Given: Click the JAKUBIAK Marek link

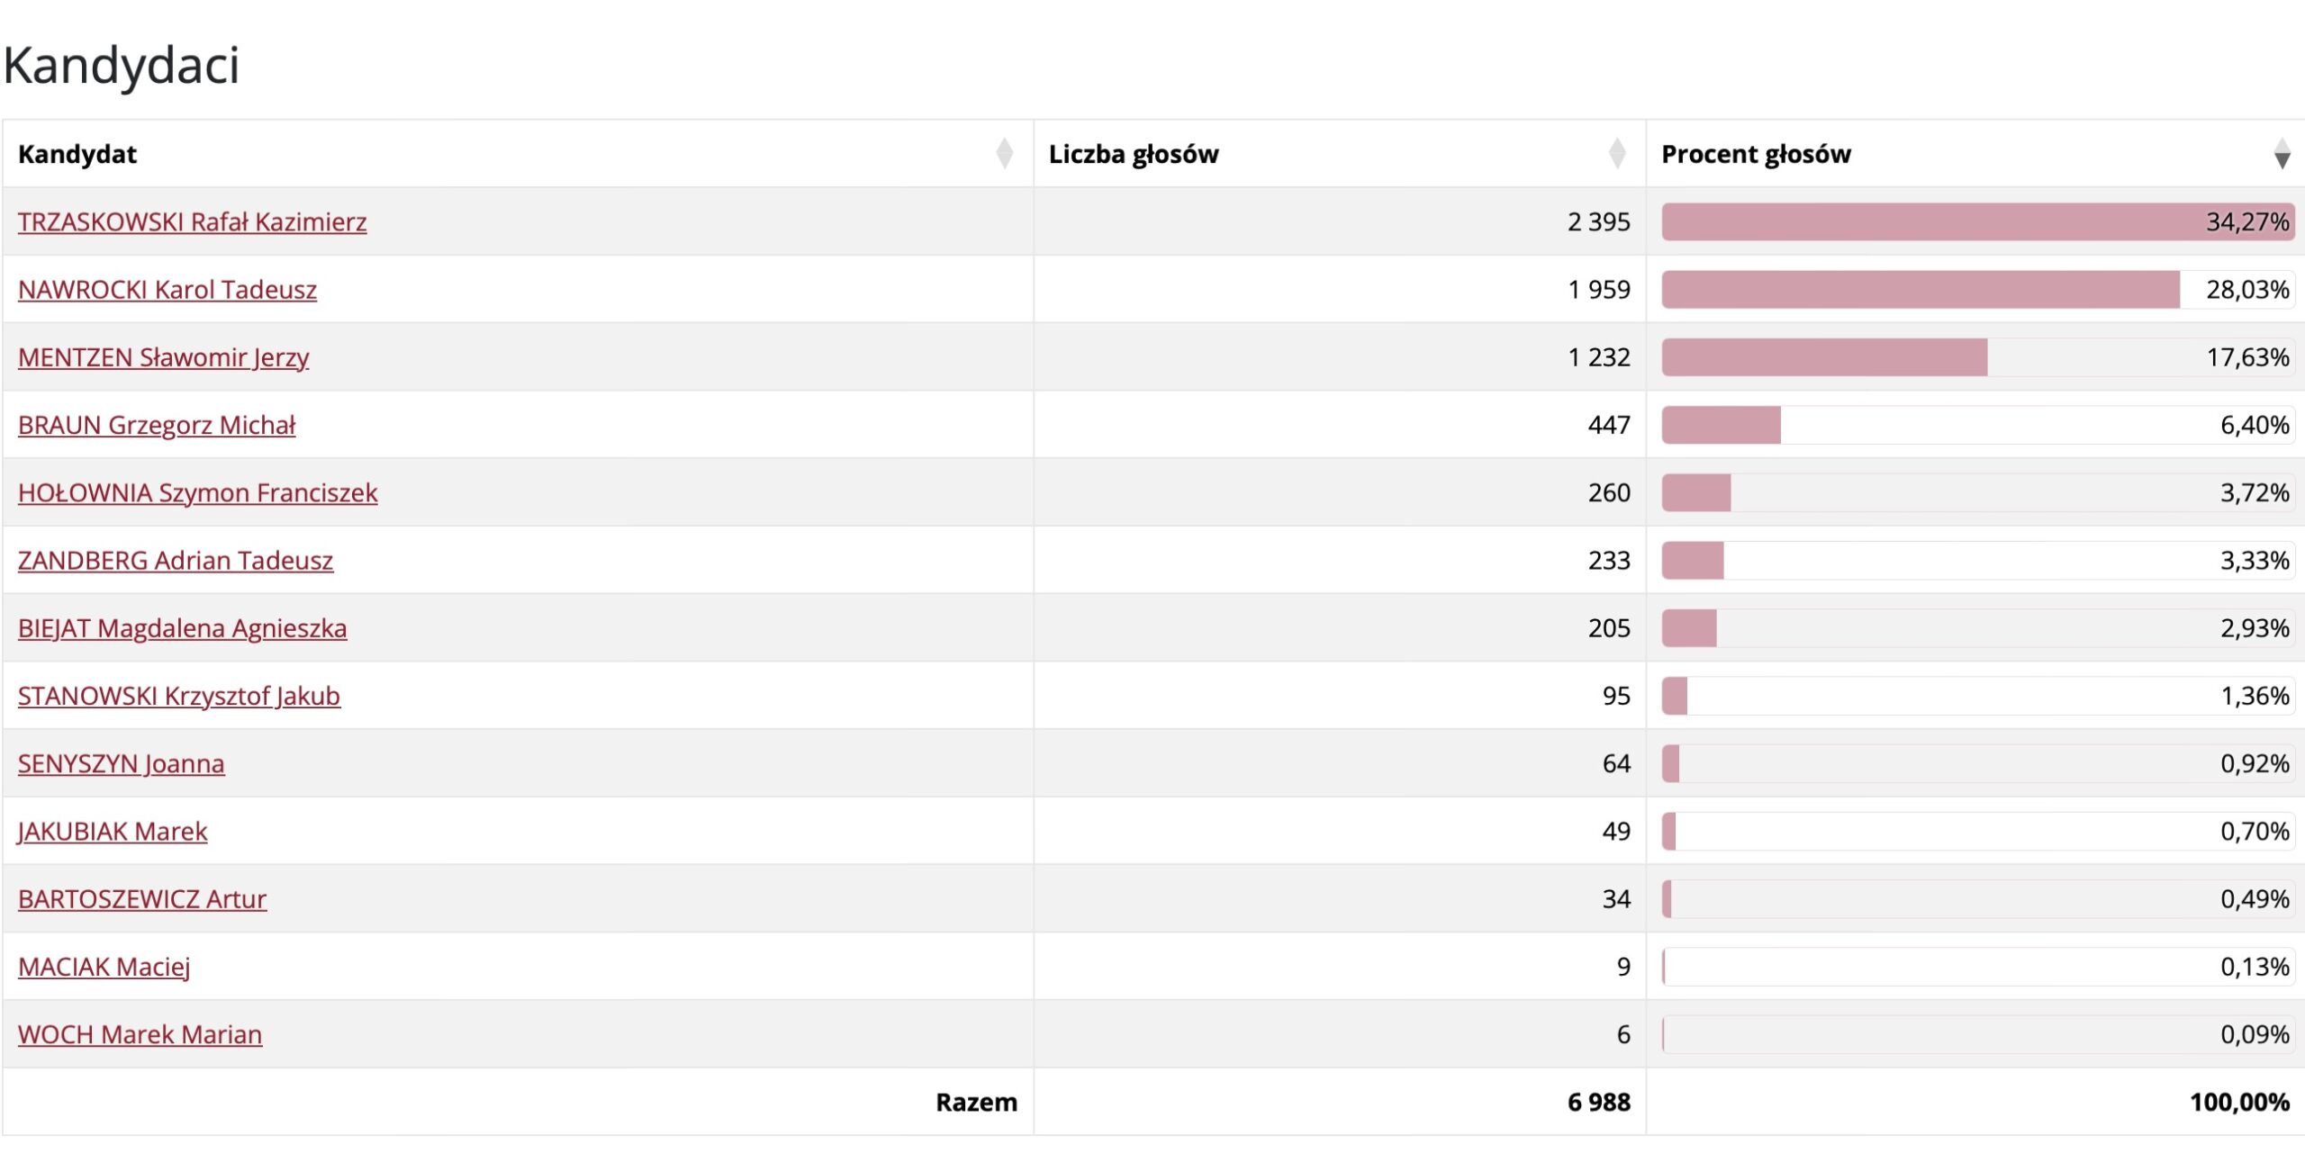Looking at the screenshot, I should click(113, 832).
